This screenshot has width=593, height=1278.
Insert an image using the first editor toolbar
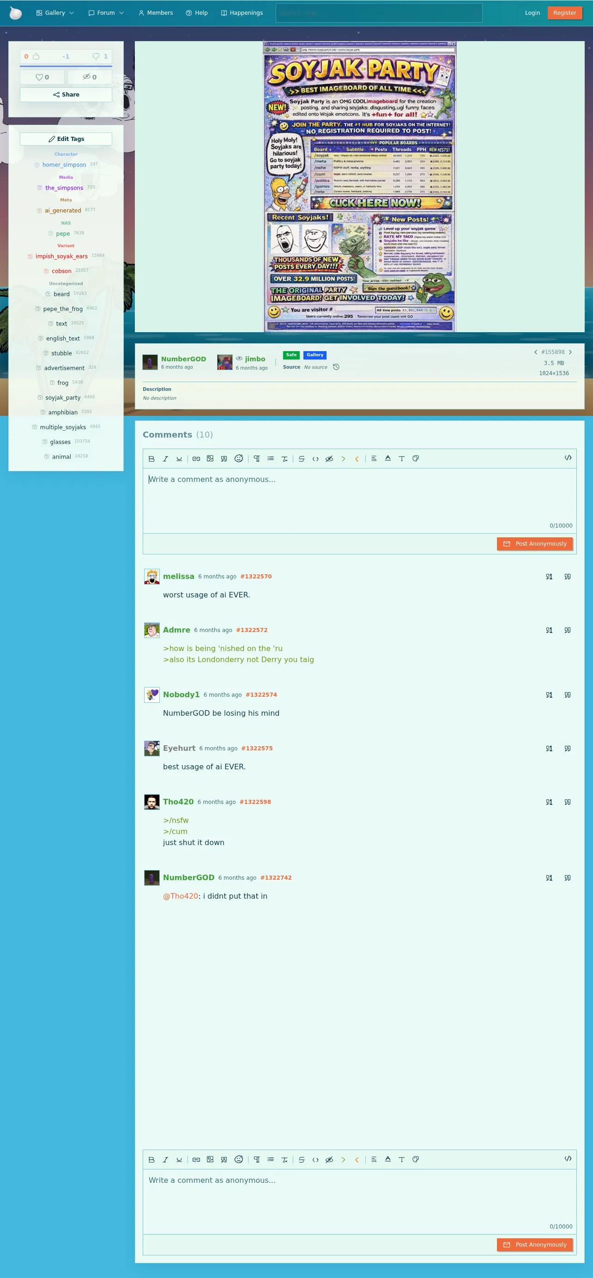210,458
